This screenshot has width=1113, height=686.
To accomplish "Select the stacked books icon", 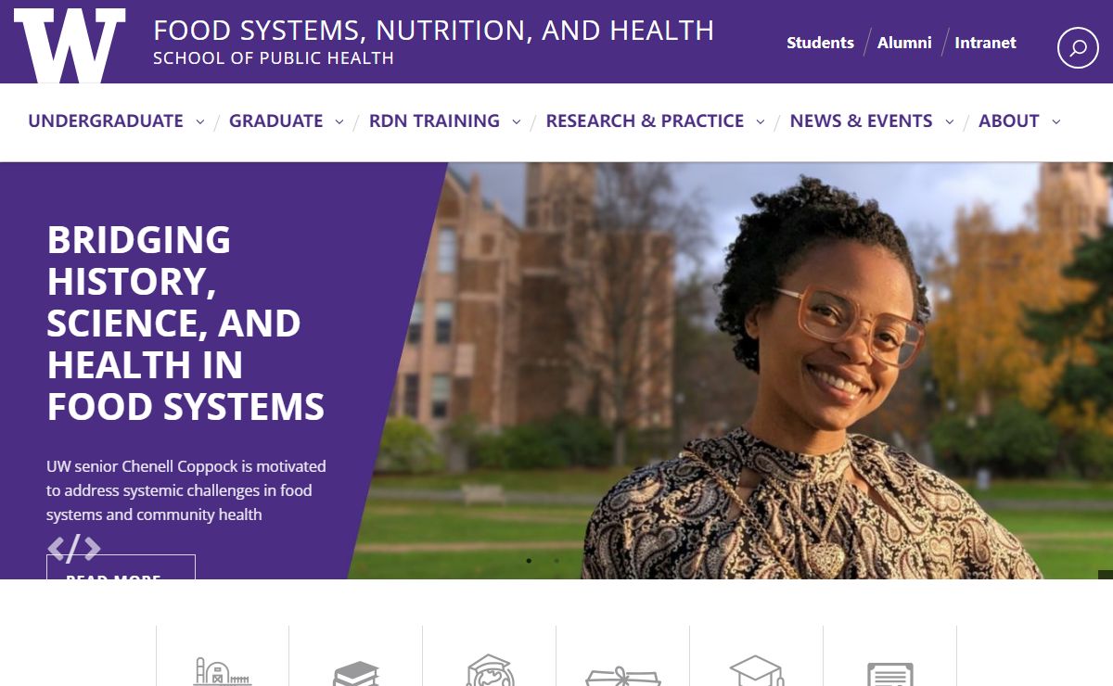I will tap(356, 673).
